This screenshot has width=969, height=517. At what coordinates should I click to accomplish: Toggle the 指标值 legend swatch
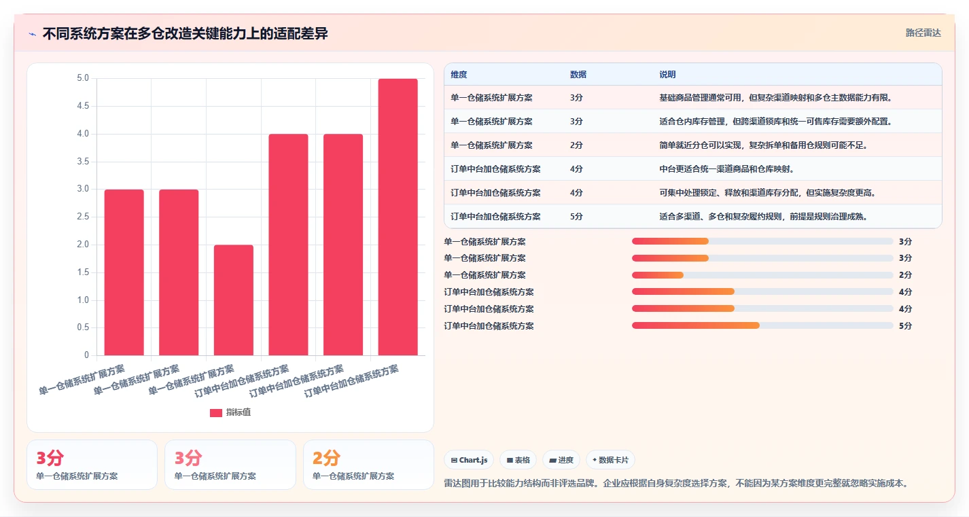tap(216, 412)
